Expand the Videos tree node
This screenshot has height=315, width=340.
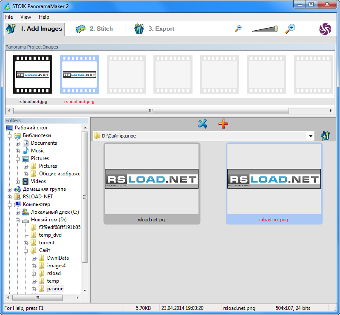[x=17, y=182]
